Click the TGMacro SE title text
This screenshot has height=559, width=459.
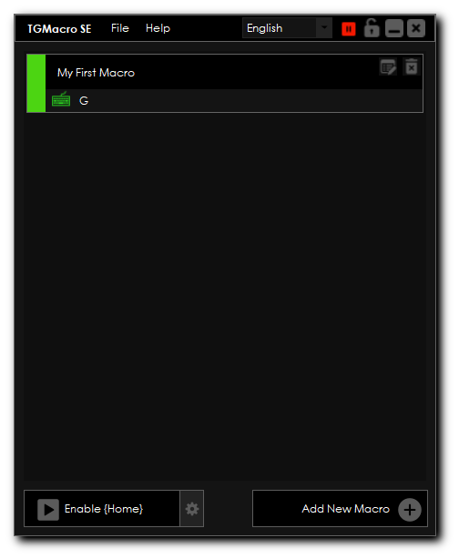[x=59, y=29]
